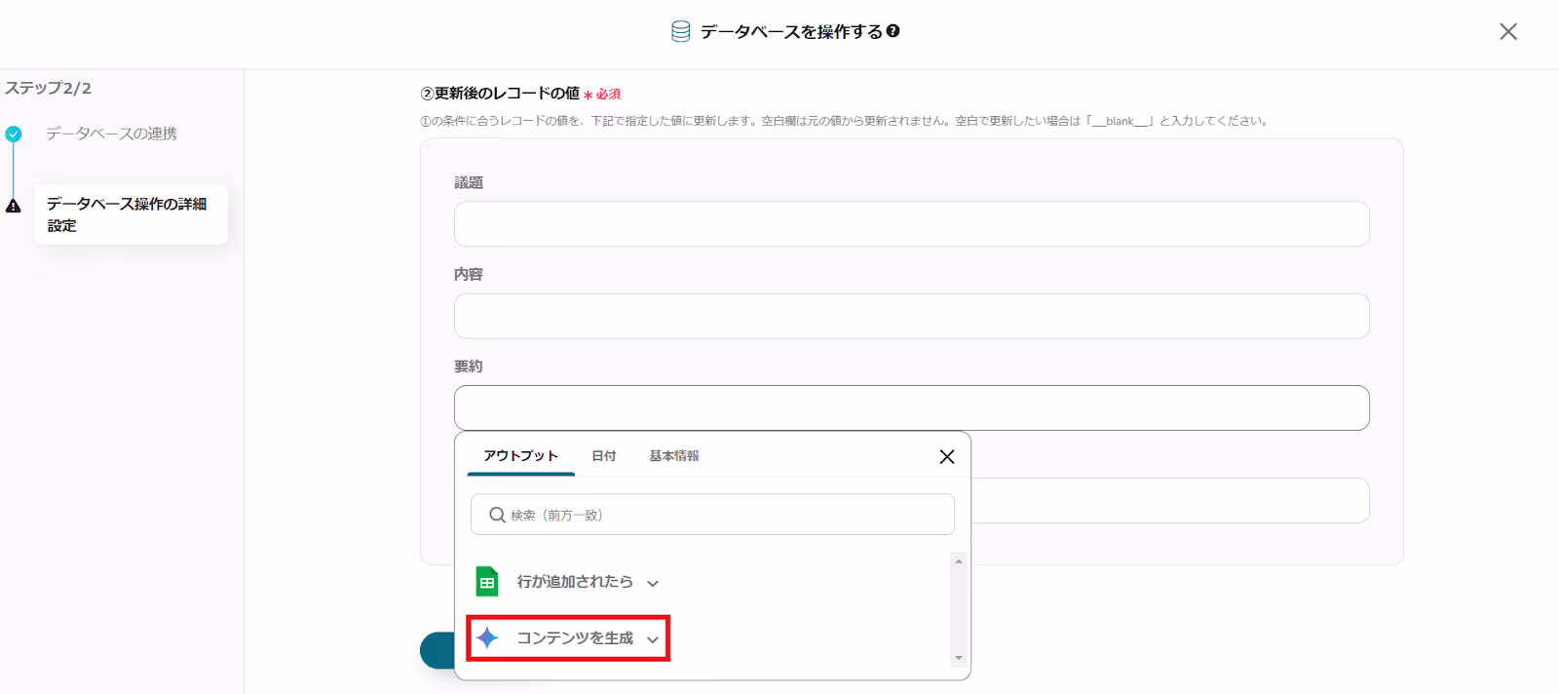This screenshot has height=694, width=1559.
Task: Click the 検索(前方一致) search field
Action: point(712,515)
